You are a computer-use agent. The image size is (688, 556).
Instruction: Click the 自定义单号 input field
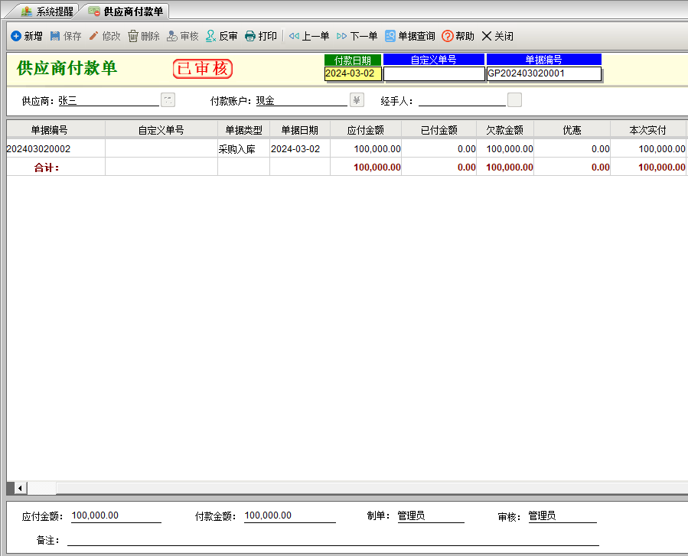click(x=434, y=73)
